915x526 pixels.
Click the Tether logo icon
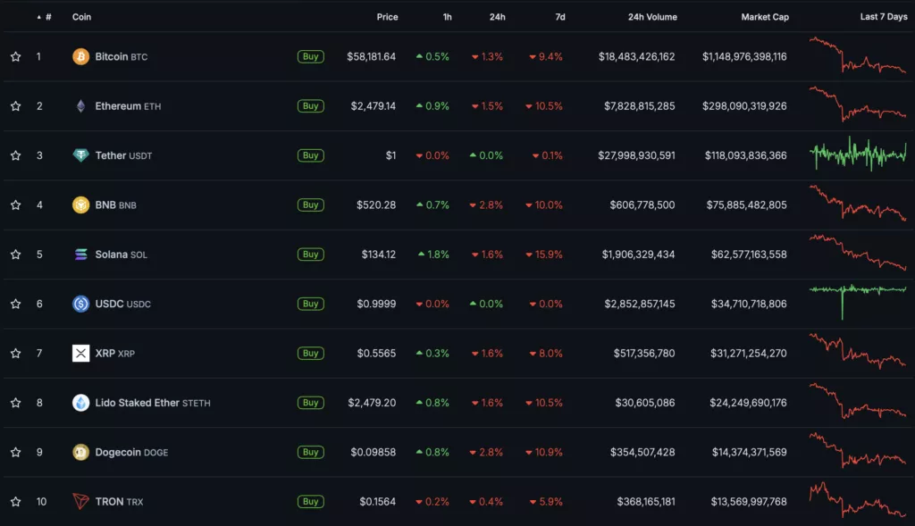point(80,155)
